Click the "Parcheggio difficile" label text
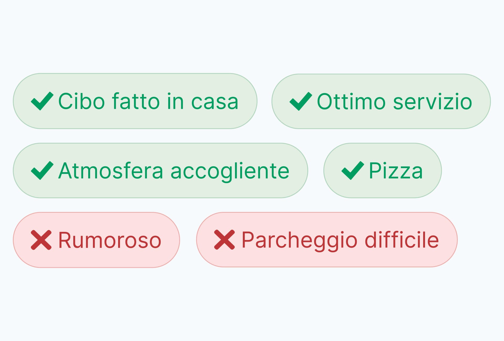 tap(340, 240)
